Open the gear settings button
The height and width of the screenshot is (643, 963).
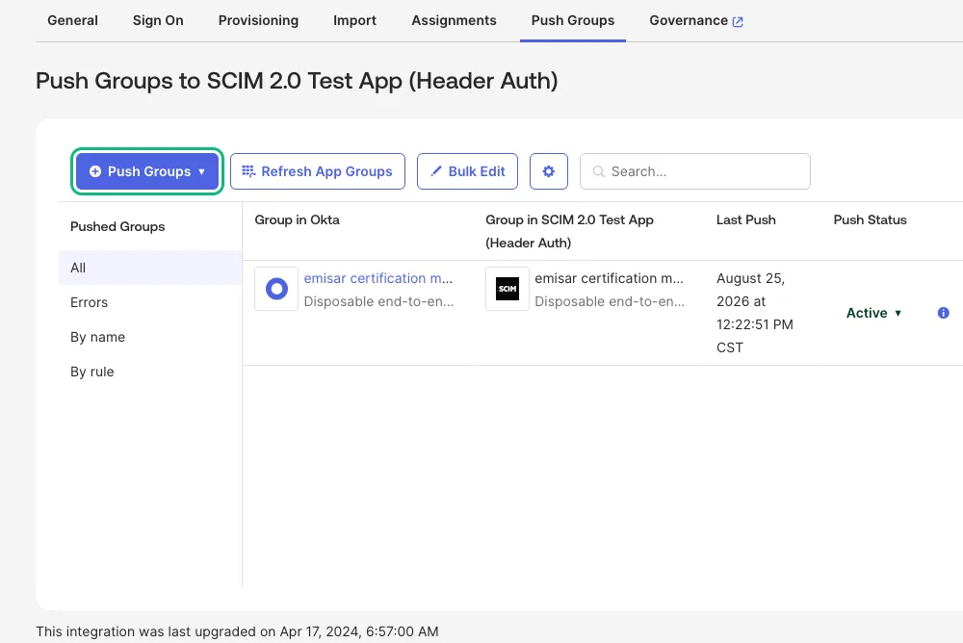549,171
